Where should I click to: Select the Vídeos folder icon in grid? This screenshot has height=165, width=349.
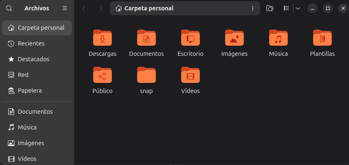(190, 75)
